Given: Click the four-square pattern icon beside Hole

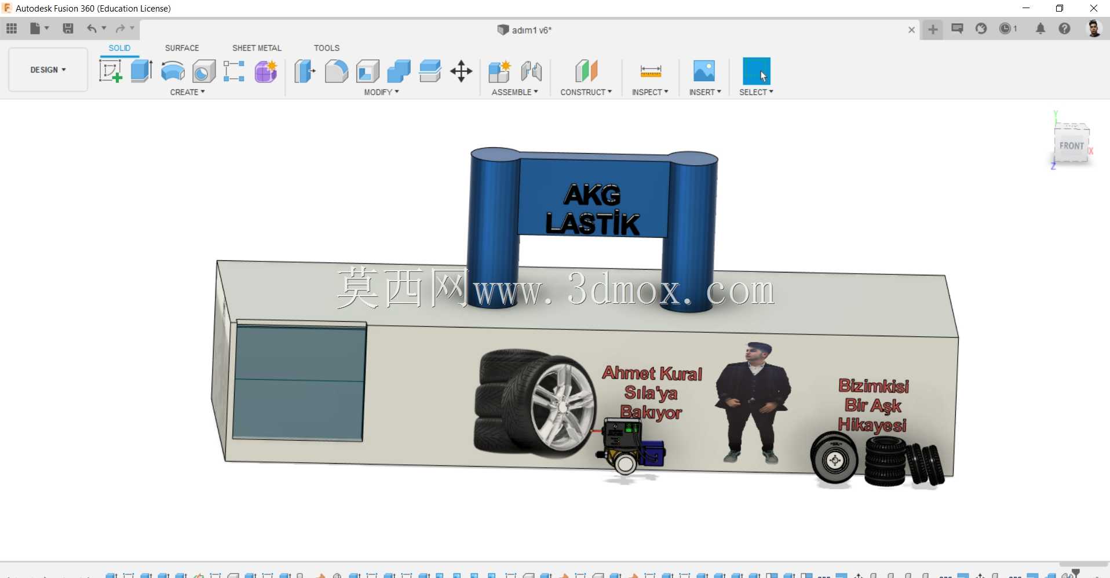Looking at the screenshot, I should [234, 71].
